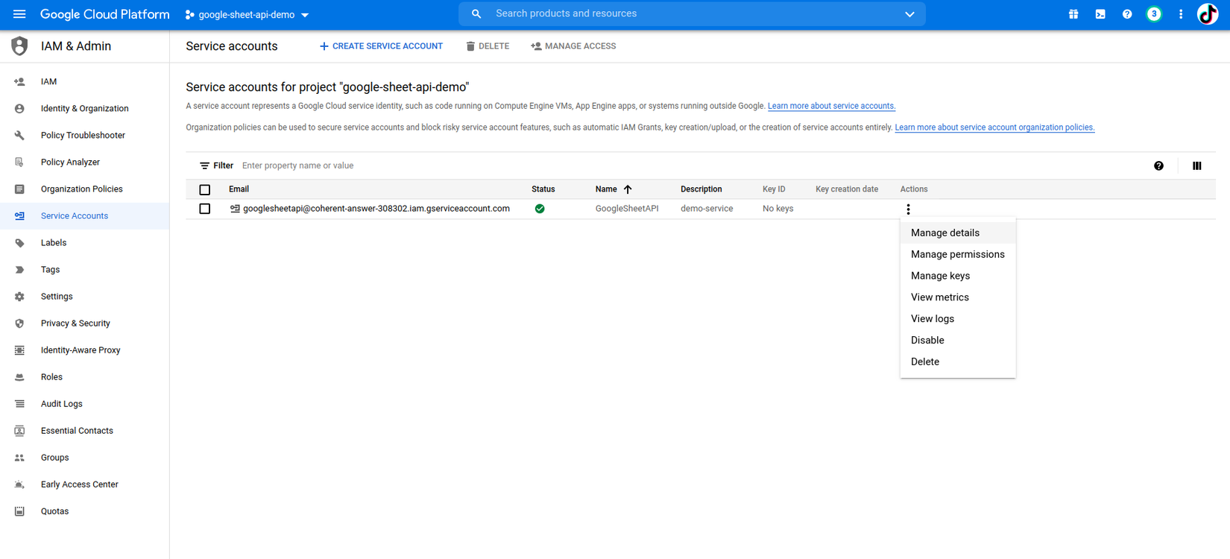1230x559 pixels.
Task: Click the Labels tag icon
Action: point(19,243)
